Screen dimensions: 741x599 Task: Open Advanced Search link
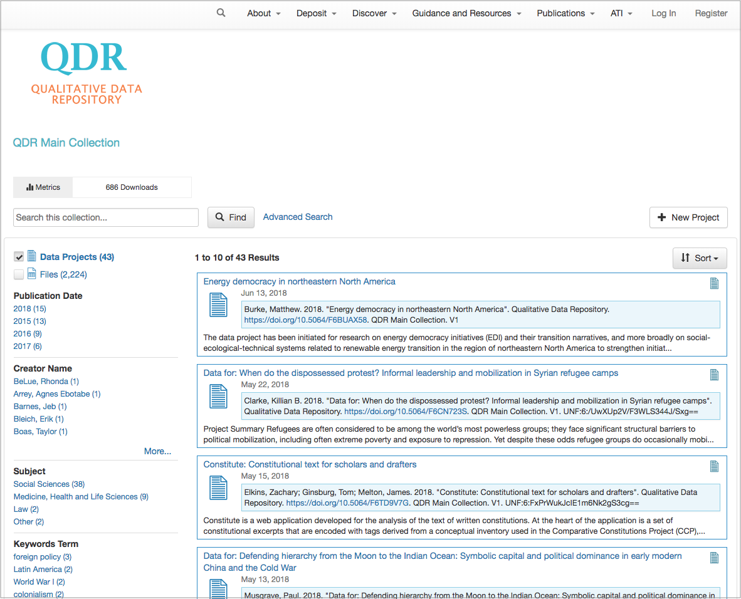pyautogui.click(x=298, y=217)
